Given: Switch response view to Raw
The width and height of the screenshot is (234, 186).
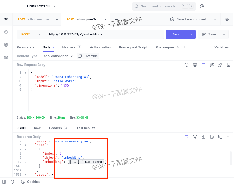Looking at the screenshot, I should pos(37,128).
